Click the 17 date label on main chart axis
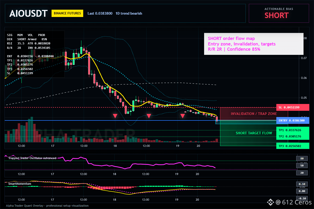Image resolution: width=314 pixels, height=209 pixels. tap(53, 146)
